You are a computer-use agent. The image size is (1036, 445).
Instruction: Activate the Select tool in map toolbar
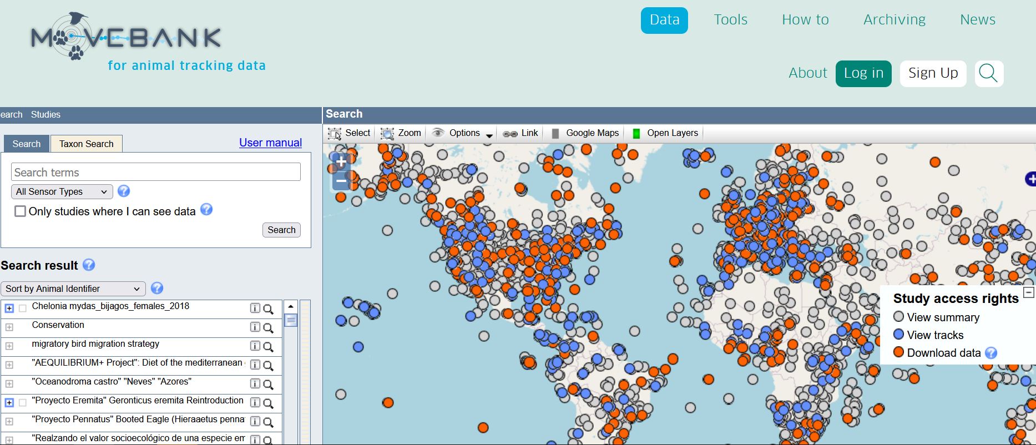point(350,133)
